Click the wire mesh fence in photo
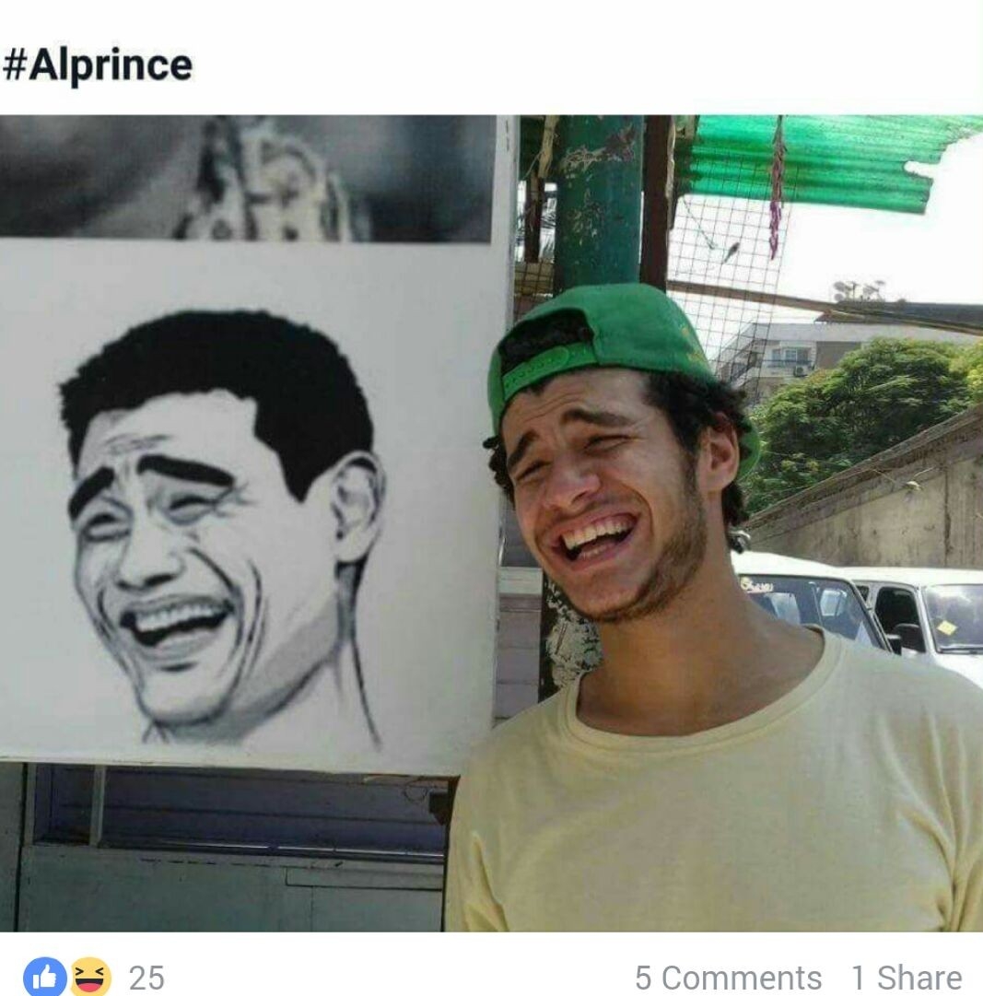Image resolution: width=983 pixels, height=996 pixels. point(724,267)
